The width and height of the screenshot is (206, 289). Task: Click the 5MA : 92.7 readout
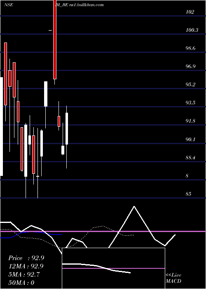(x=24, y=274)
